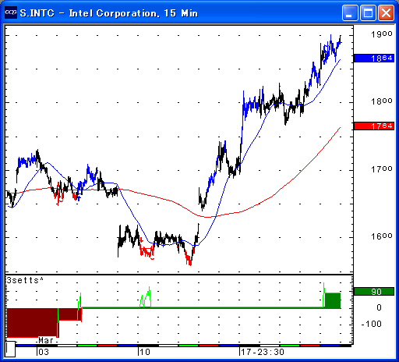399x362 pixels.
Task: Click the green histogram block in study pane
Action: (x=333, y=300)
